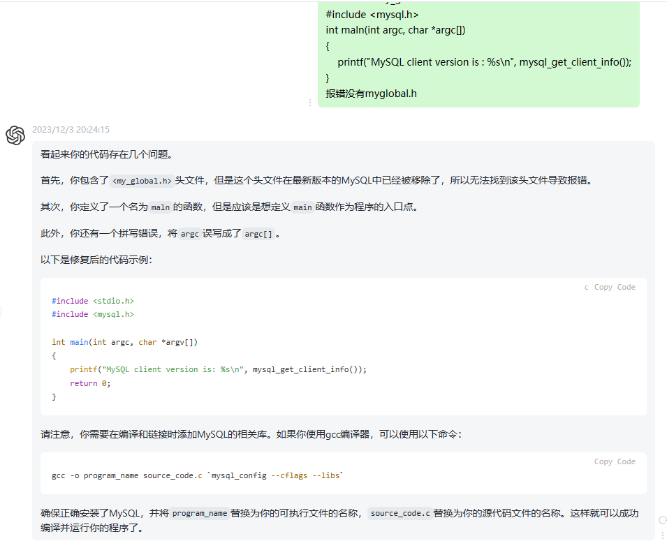Click int maln(int argc, char *argc[]) in green message

click(x=395, y=30)
